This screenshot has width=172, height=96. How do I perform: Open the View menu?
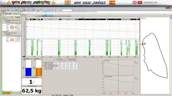coord(8,8)
